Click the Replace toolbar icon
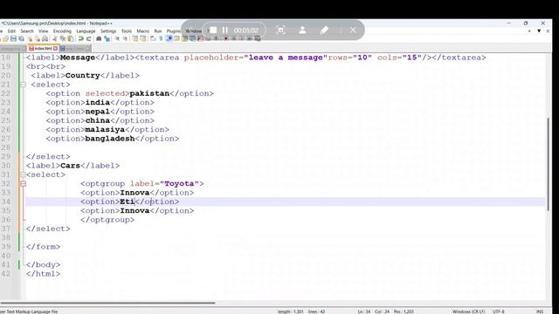This screenshot has width=559, height=314. coord(107,38)
